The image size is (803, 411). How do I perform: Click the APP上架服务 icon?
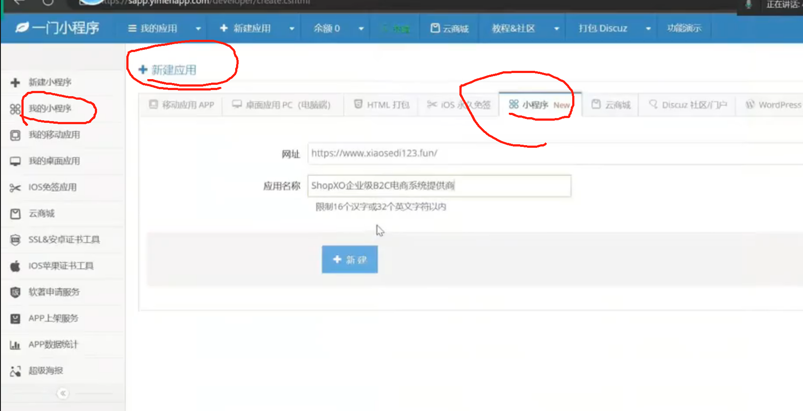coord(15,318)
